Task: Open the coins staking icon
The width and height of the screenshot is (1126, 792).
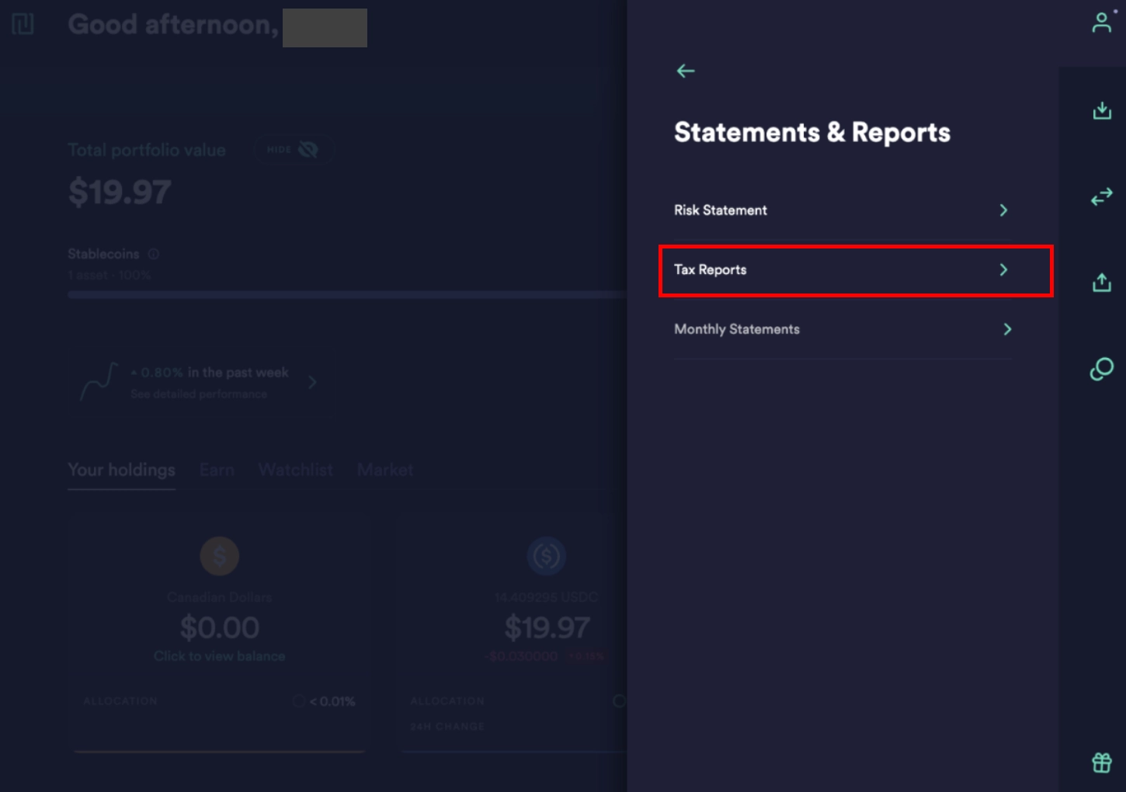Action: point(1102,369)
